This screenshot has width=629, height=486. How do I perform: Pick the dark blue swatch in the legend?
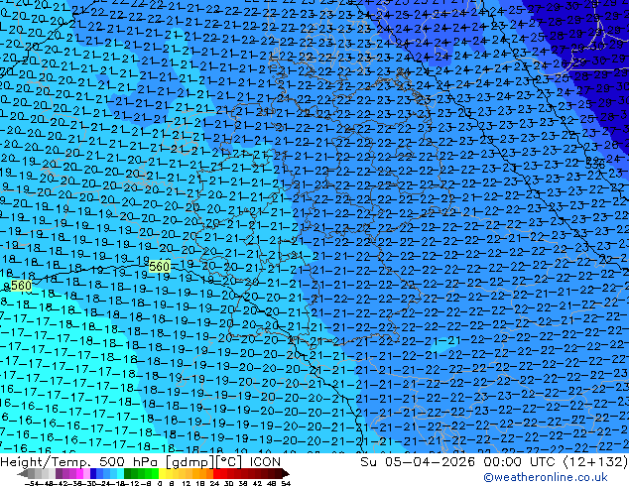[x=93, y=473]
